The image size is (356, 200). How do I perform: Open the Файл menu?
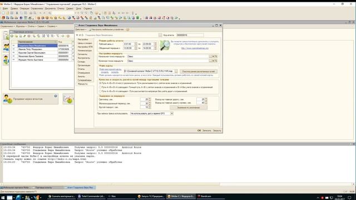[5, 9]
